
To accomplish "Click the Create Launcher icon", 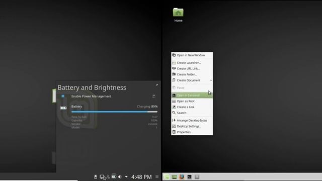I will [174, 62].
